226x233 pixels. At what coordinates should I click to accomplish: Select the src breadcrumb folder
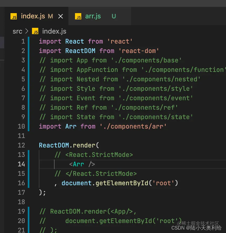coord(17,31)
